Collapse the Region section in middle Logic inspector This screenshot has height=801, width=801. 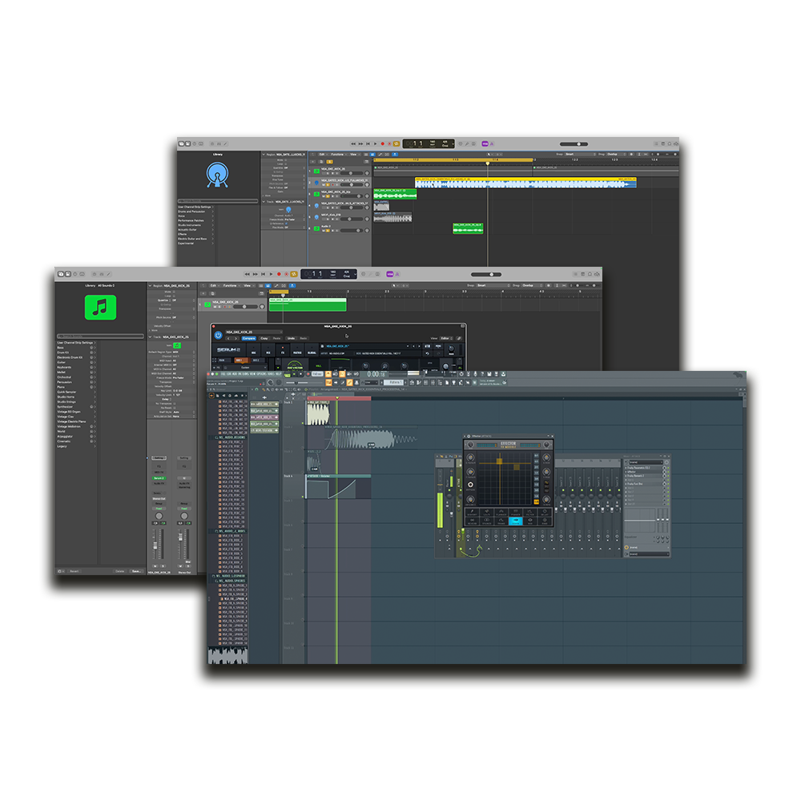point(151,286)
